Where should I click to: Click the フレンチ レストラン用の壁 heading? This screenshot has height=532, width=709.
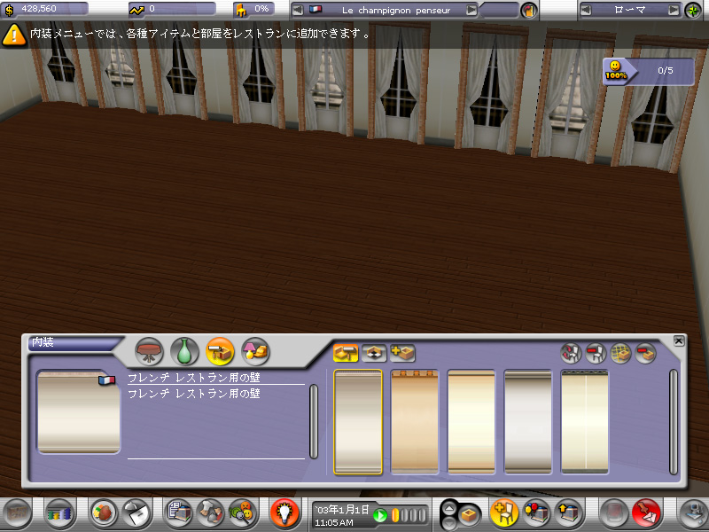tap(194, 378)
